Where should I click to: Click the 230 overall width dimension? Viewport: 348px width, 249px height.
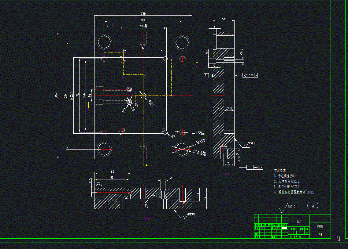143,14
